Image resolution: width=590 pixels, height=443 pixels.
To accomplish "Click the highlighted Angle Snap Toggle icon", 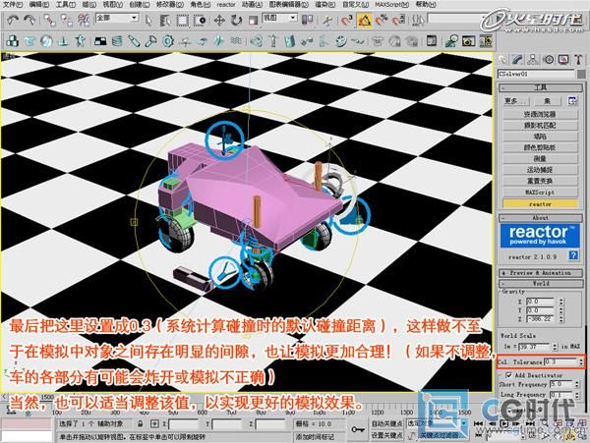I will [x=364, y=21].
